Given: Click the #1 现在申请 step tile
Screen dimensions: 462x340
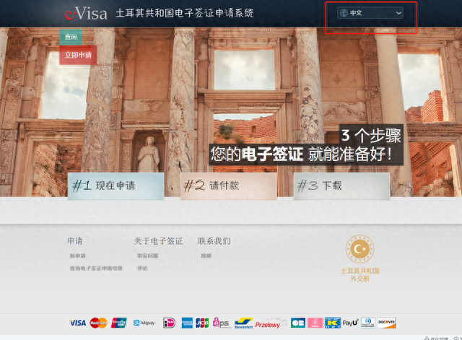Looking at the screenshot, I should pyautogui.click(x=115, y=186).
